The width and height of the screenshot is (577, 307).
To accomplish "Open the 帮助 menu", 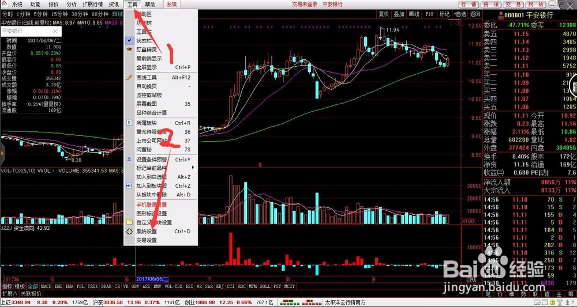I will 150,5.
